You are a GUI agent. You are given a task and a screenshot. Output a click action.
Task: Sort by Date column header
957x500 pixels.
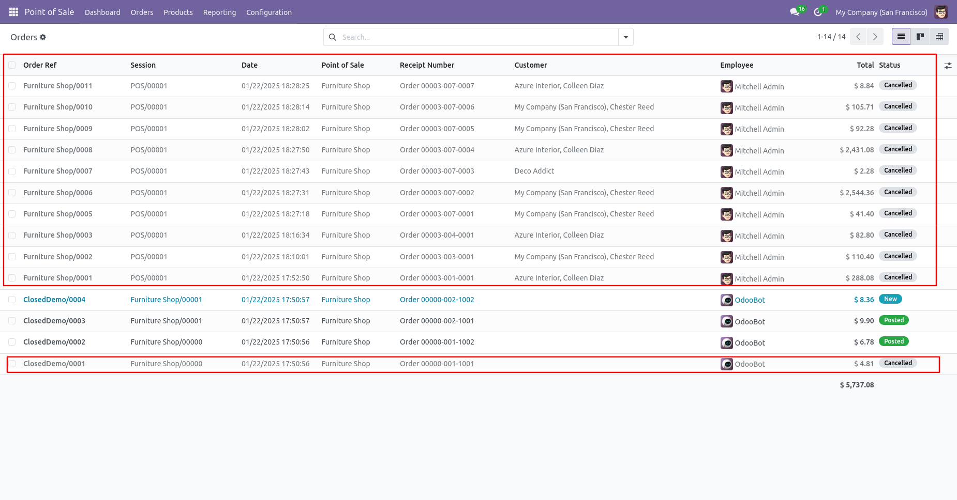249,65
